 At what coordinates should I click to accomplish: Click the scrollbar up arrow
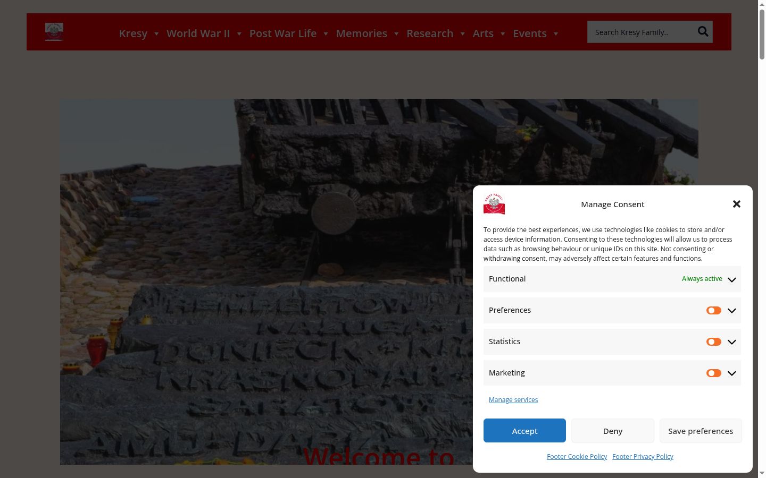[762, 4]
